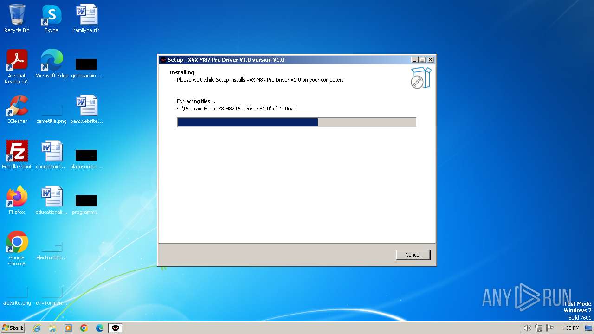Screen dimensions: 594x334
Task: Close the Setup window
Action: [x=431, y=60]
